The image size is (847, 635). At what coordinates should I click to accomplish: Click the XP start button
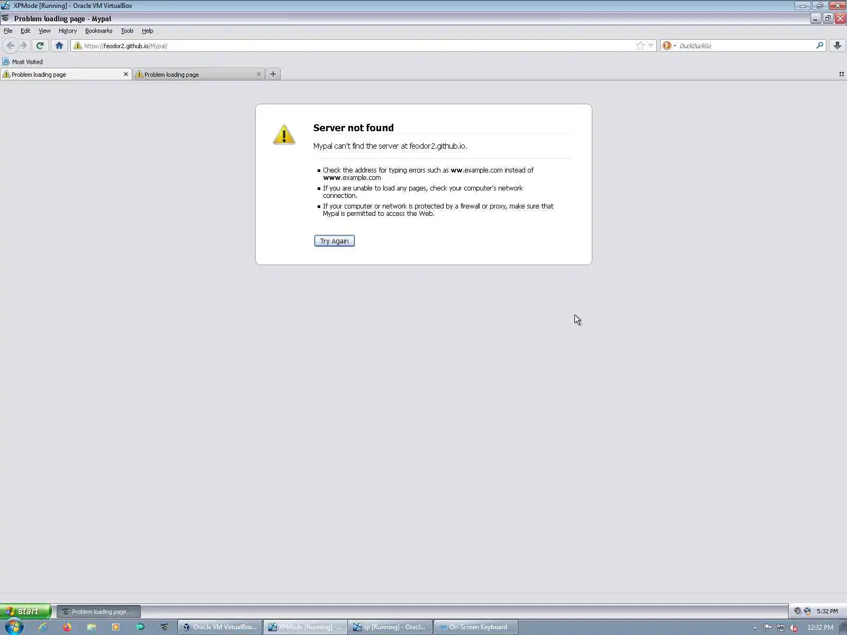(x=25, y=611)
